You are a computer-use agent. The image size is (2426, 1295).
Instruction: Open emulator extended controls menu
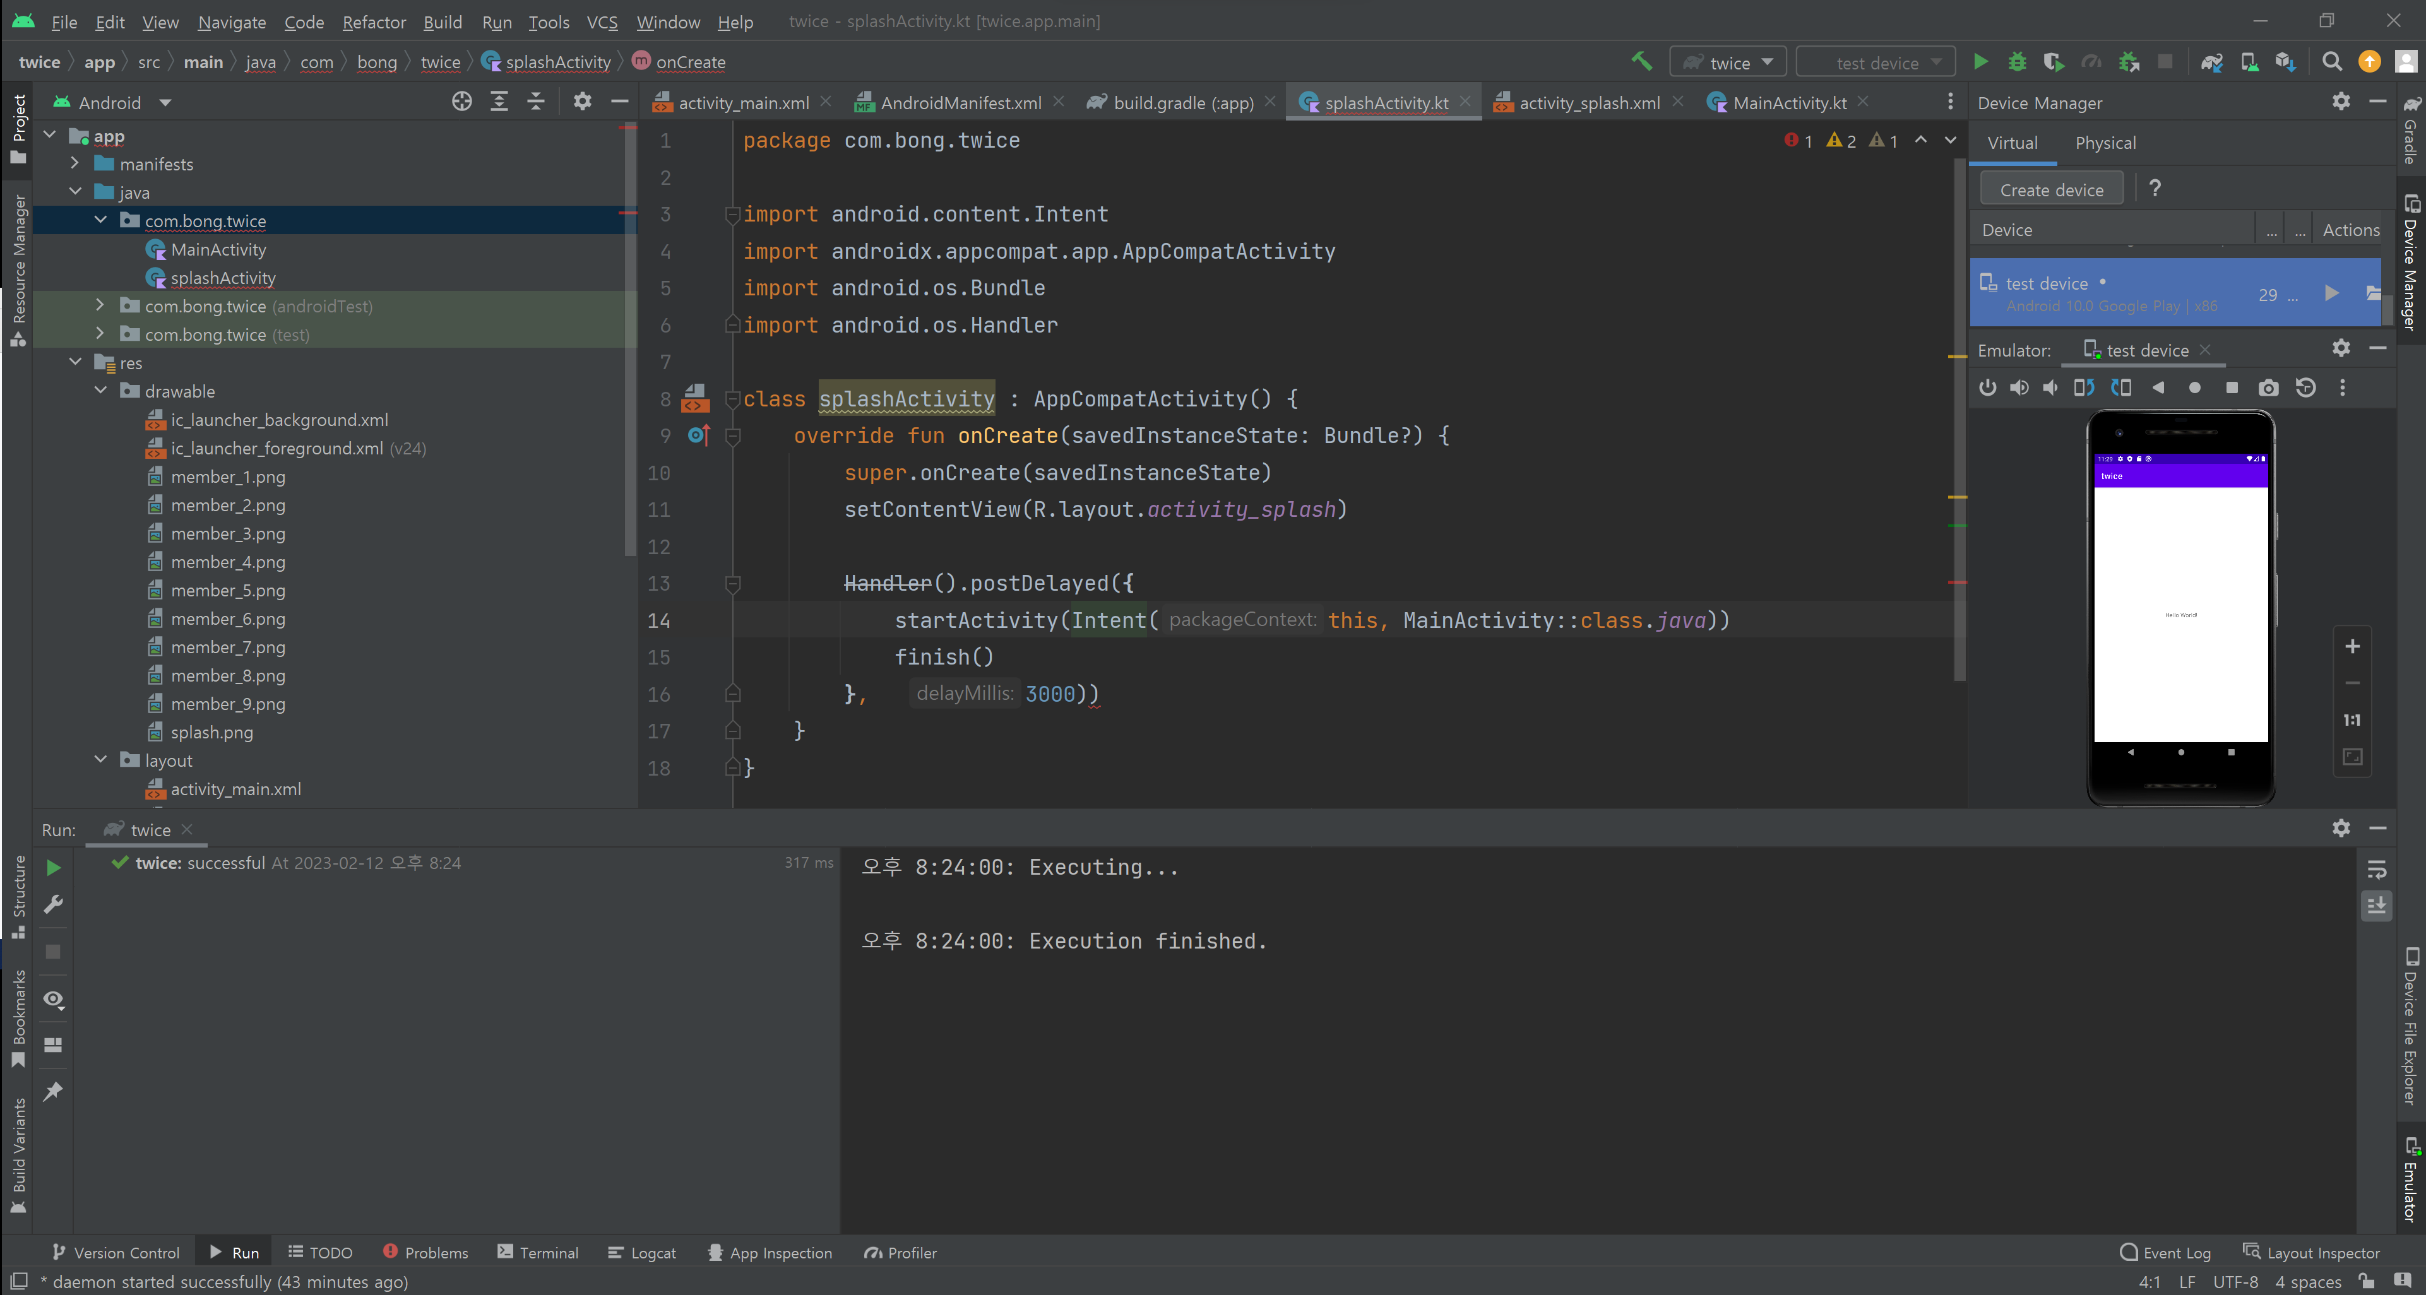click(x=2342, y=387)
